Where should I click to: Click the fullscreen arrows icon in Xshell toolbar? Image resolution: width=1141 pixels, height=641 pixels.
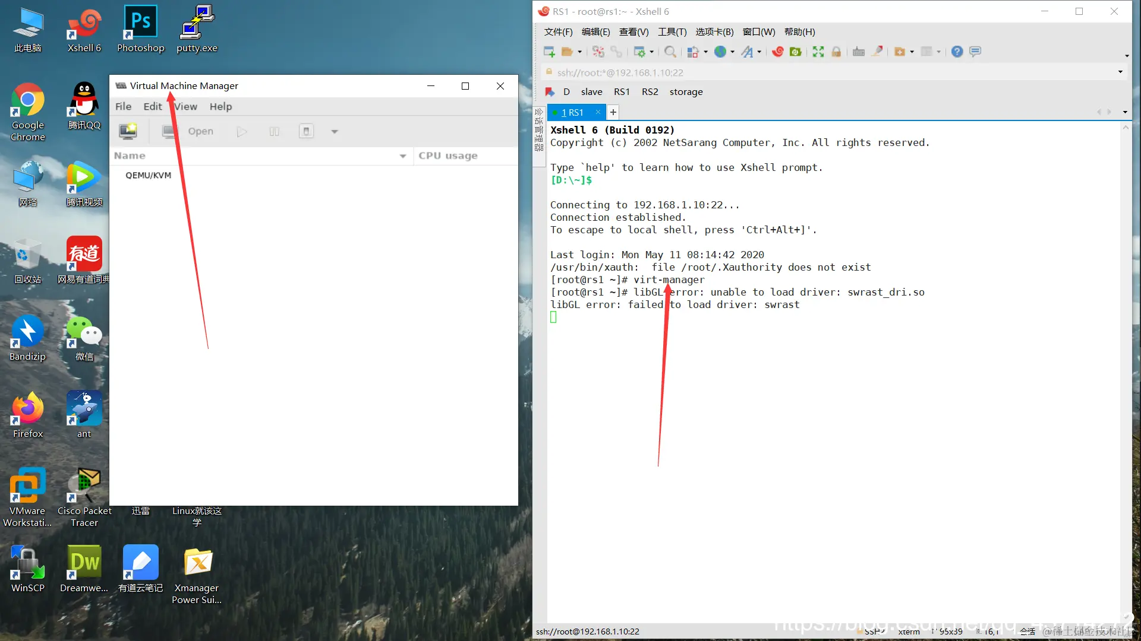click(818, 52)
